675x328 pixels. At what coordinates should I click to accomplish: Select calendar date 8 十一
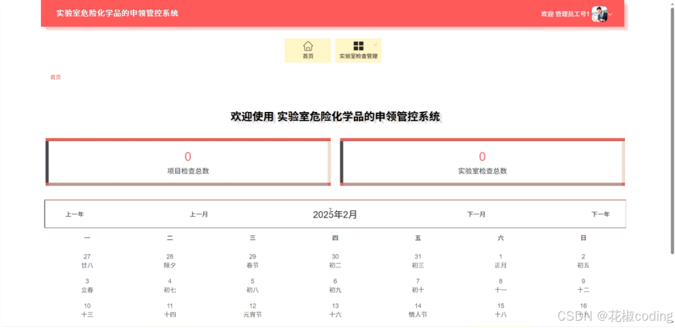(501, 285)
